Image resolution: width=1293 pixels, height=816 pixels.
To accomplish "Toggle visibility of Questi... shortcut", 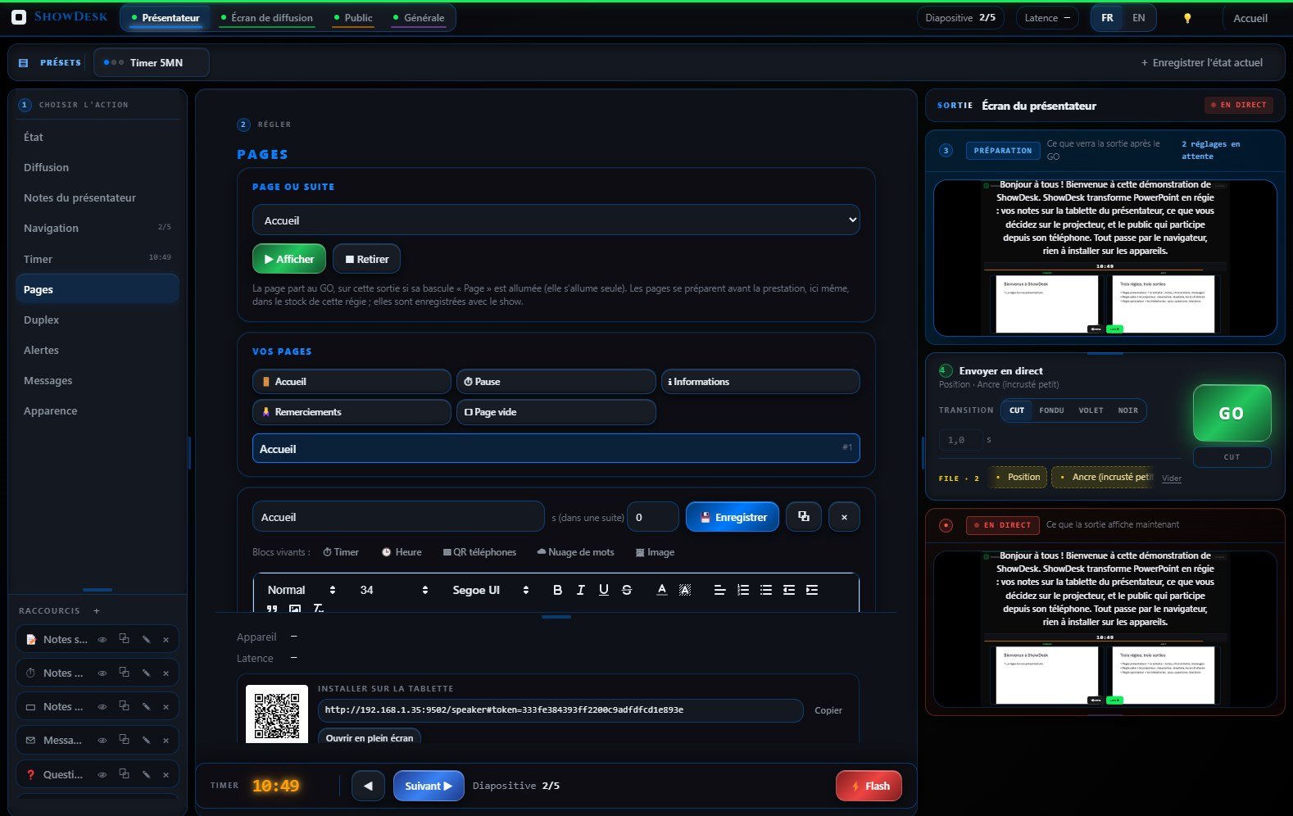I will (x=102, y=774).
